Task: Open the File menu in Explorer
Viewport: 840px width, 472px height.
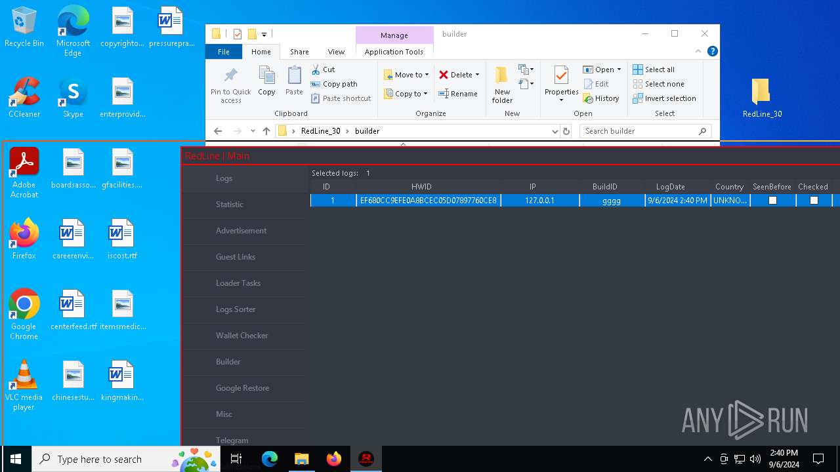Action: tap(224, 52)
